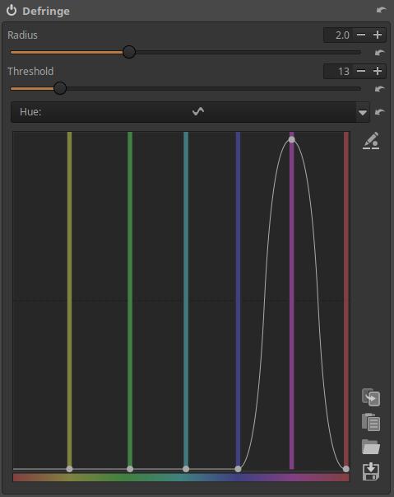Decrease Radius with the minus button
The image size is (394, 497).
[361, 35]
